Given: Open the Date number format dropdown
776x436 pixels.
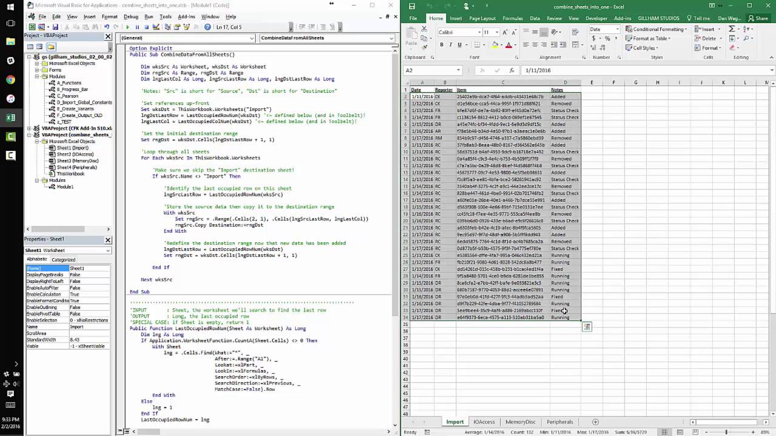Looking at the screenshot, I should 618,29.
